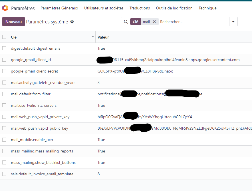The image size is (252, 191).
Task: Click the Odoo app logo icon
Action: [5, 8]
